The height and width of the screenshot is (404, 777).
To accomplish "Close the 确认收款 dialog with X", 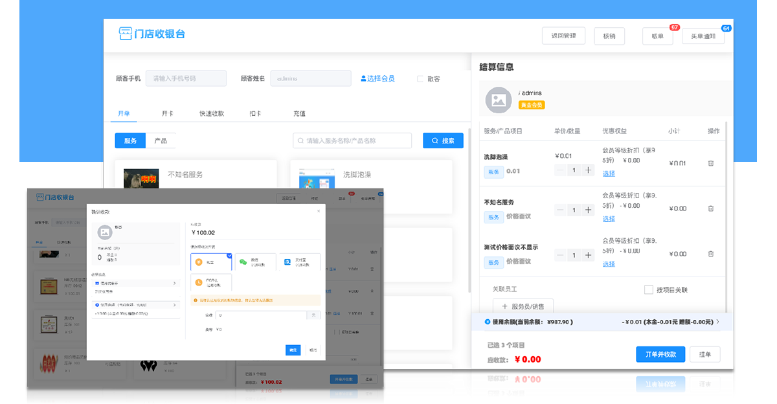I will 318,211.
